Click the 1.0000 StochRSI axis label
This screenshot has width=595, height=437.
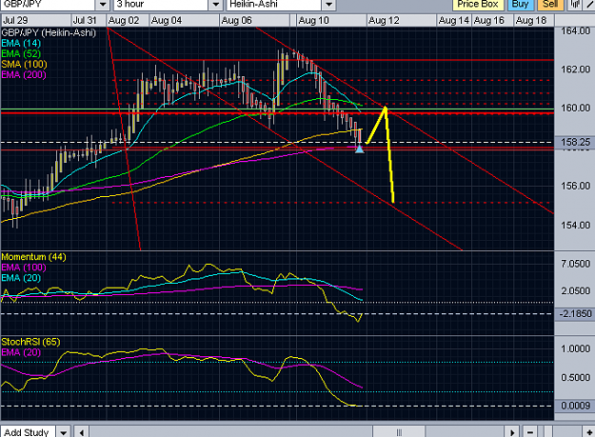576,348
